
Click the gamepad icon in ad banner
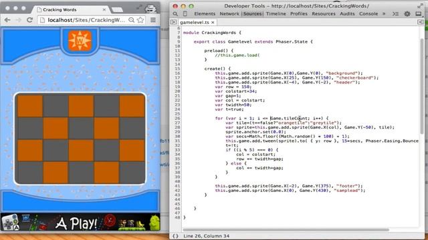pyautogui.click(x=10, y=222)
